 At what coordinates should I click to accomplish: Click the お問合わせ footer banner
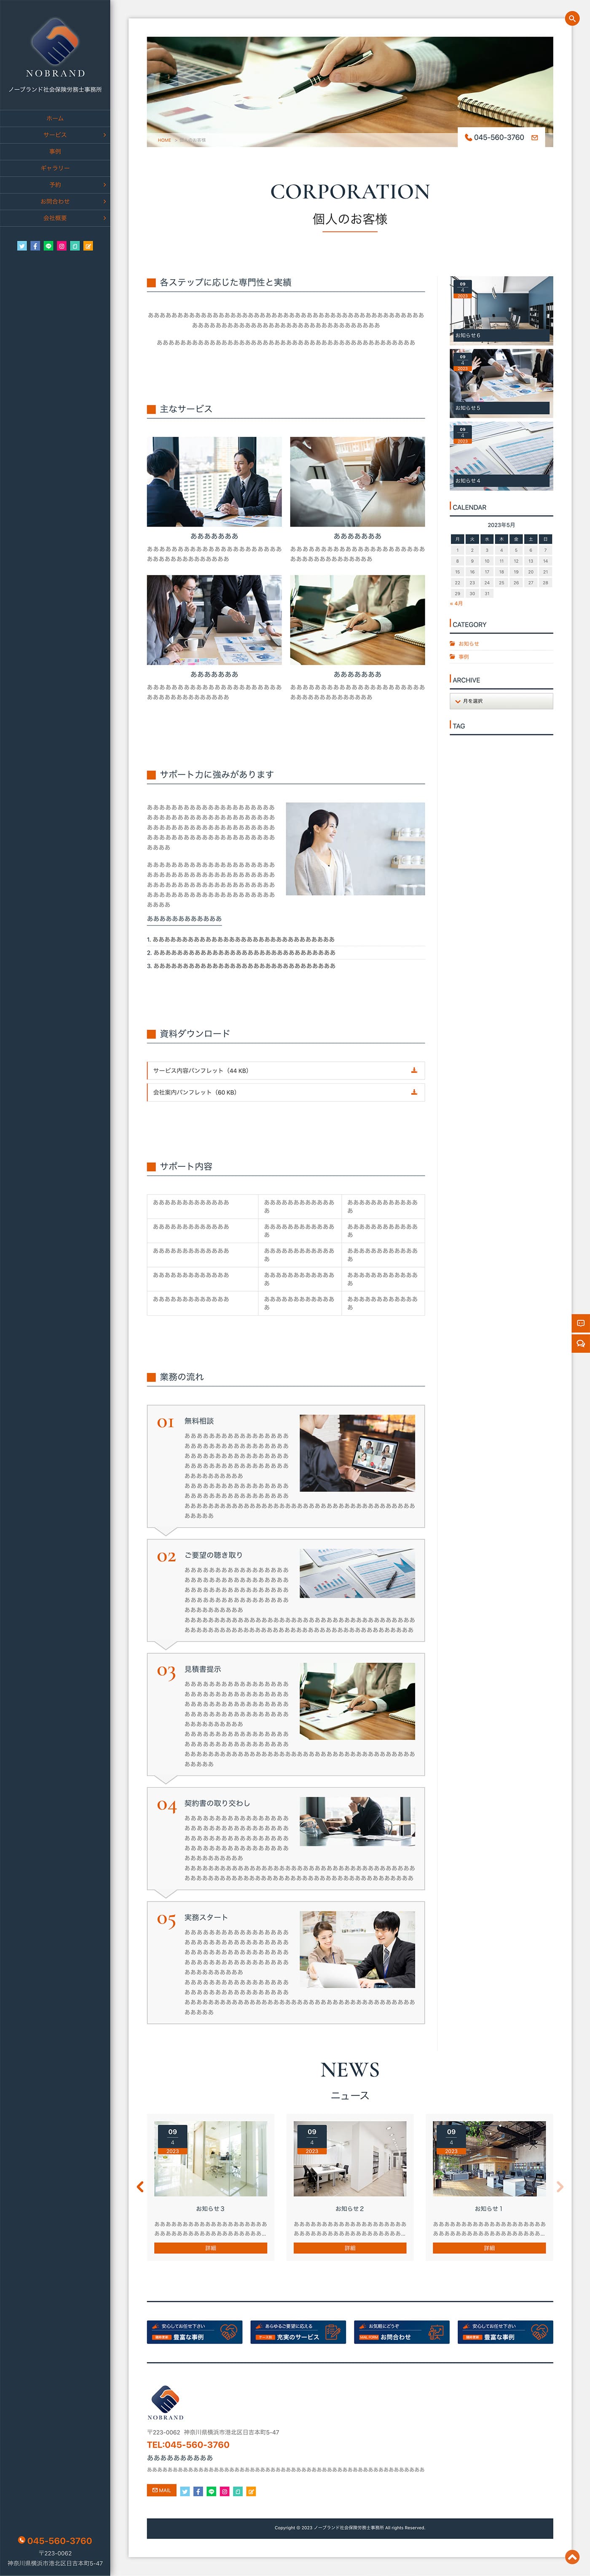tap(402, 2332)
